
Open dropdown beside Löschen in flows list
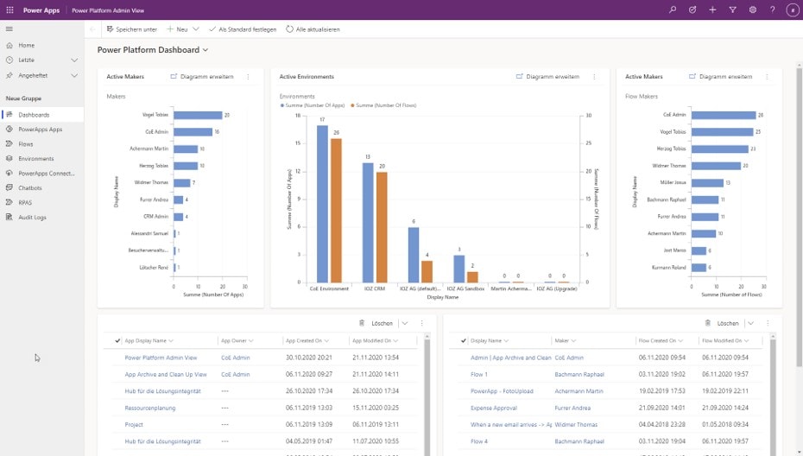coord(751,323)
